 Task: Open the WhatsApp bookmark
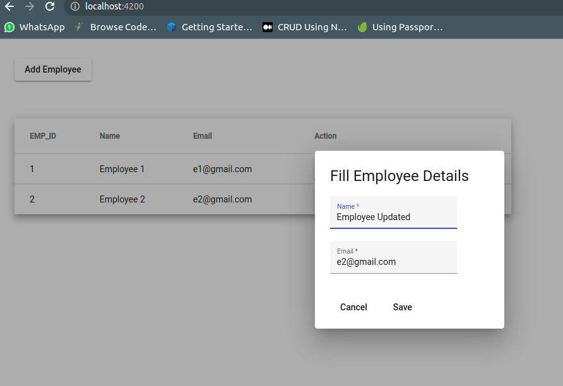[35, 27]
